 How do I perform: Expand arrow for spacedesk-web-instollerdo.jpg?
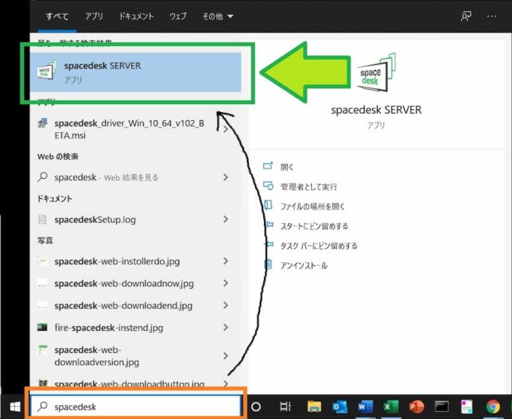tap(226, 261)
